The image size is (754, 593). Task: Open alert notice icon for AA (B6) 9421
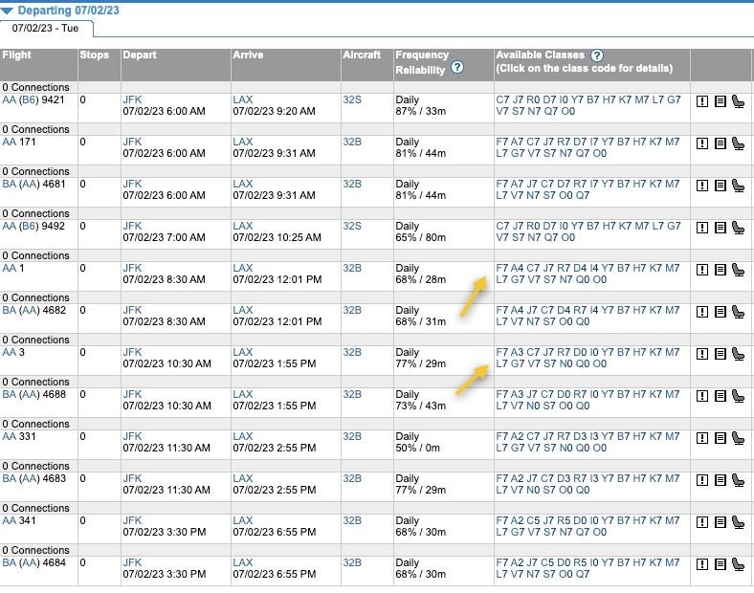[x=702, y=101]
